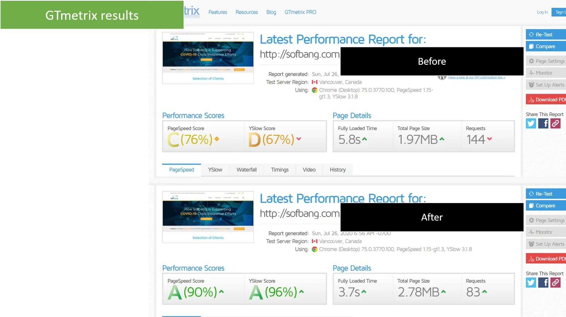Click the After report site thumbnail
The height and width of the screenshot is (317, 566).
(x=208, y=217)
